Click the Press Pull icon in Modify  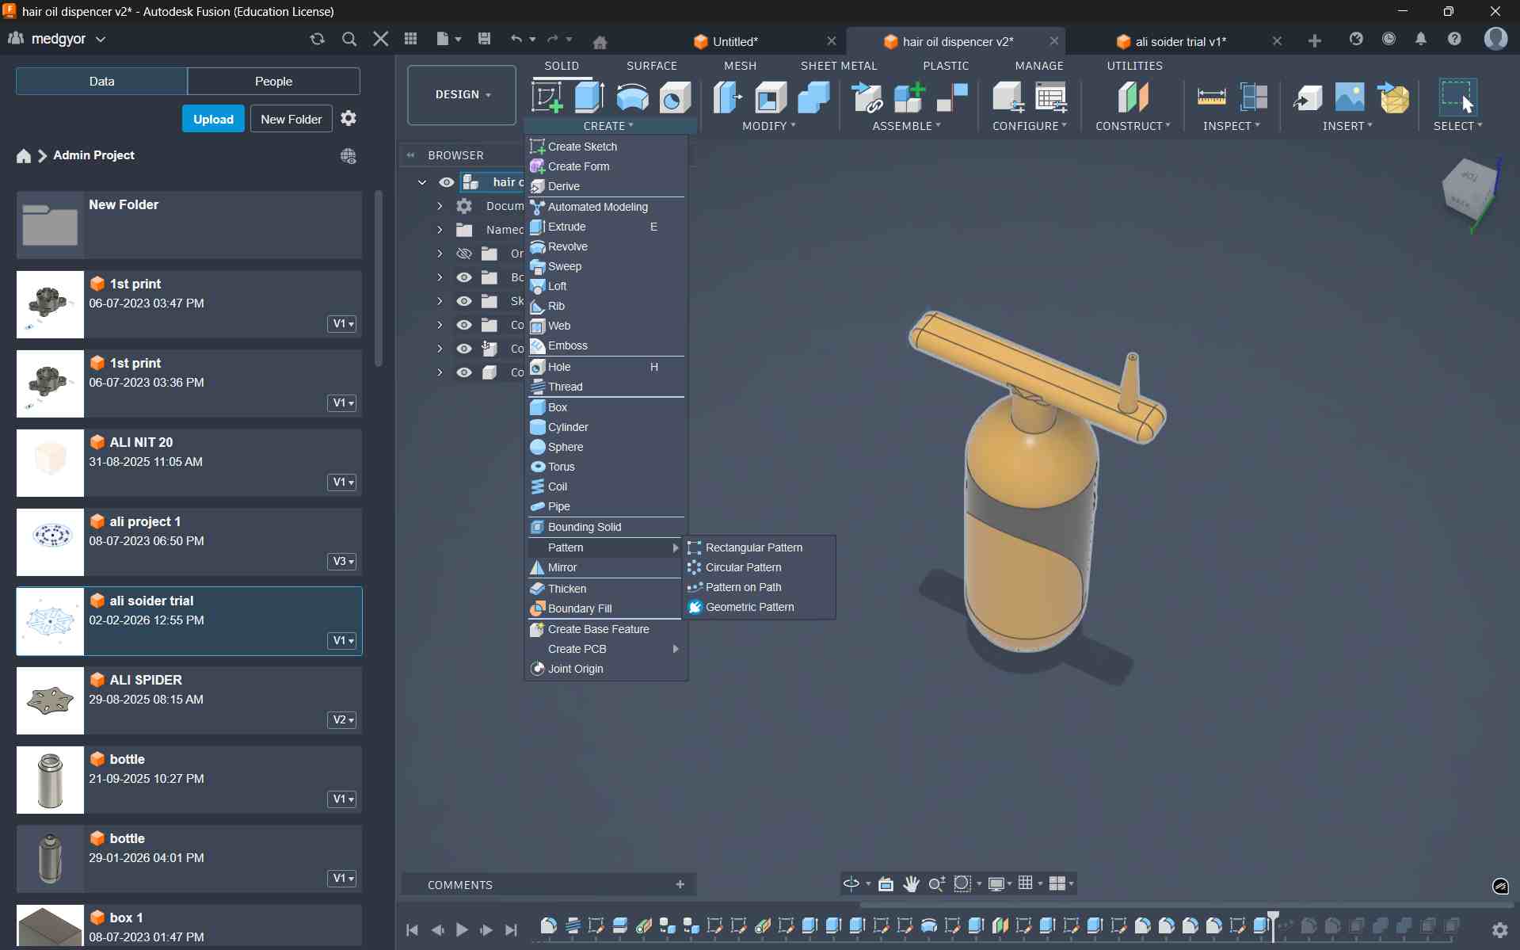pyautogui.click(x=727, y=97)
